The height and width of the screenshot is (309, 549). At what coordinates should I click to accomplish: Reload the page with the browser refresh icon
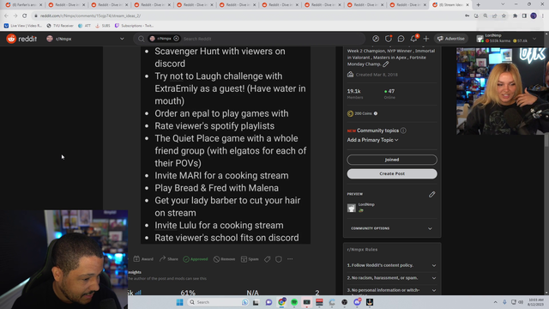click(x=25, y=15)
